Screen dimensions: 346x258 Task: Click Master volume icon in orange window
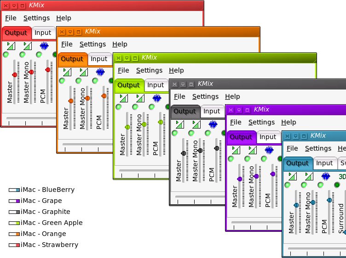tap(67, 72)
